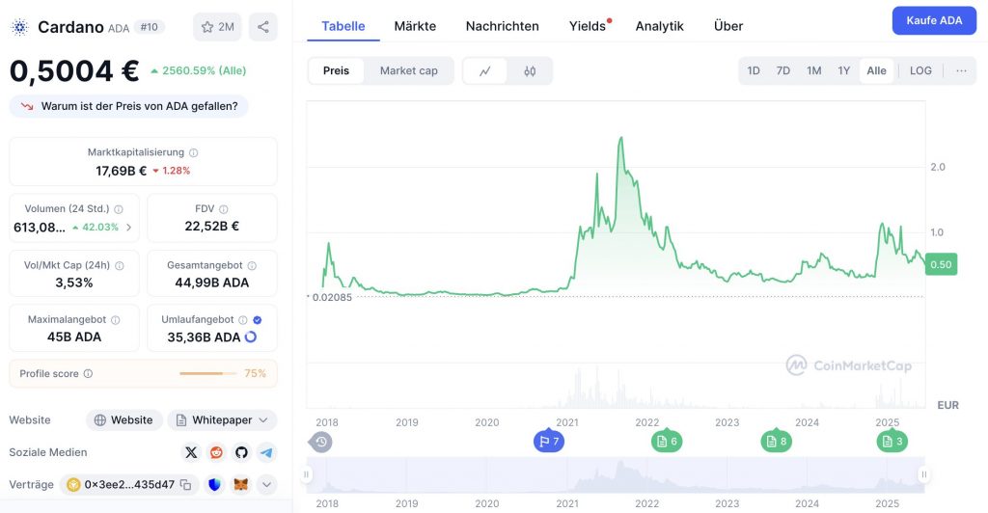Switch chart to Market cap view
Viewport: 988px width, 513px height.
(408, 71)
